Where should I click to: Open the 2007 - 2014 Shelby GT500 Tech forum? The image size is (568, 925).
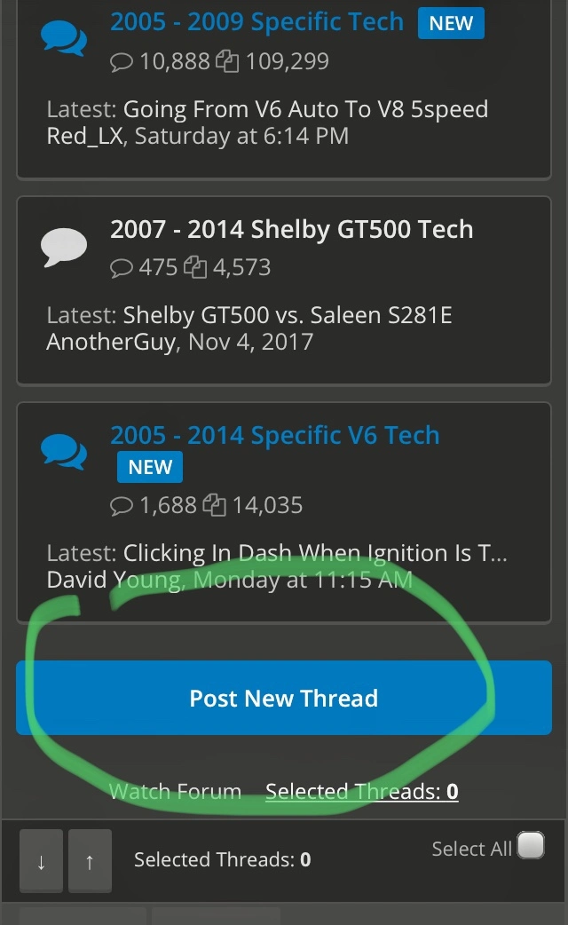tap(291, 230)
